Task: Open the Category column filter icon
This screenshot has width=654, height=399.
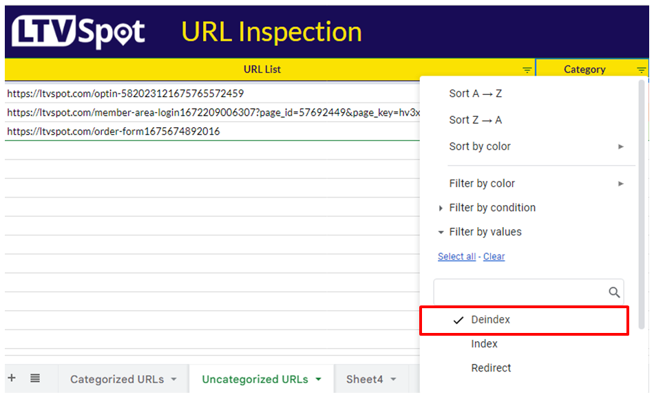Action: pyautogui.click(x=641, y=70)
